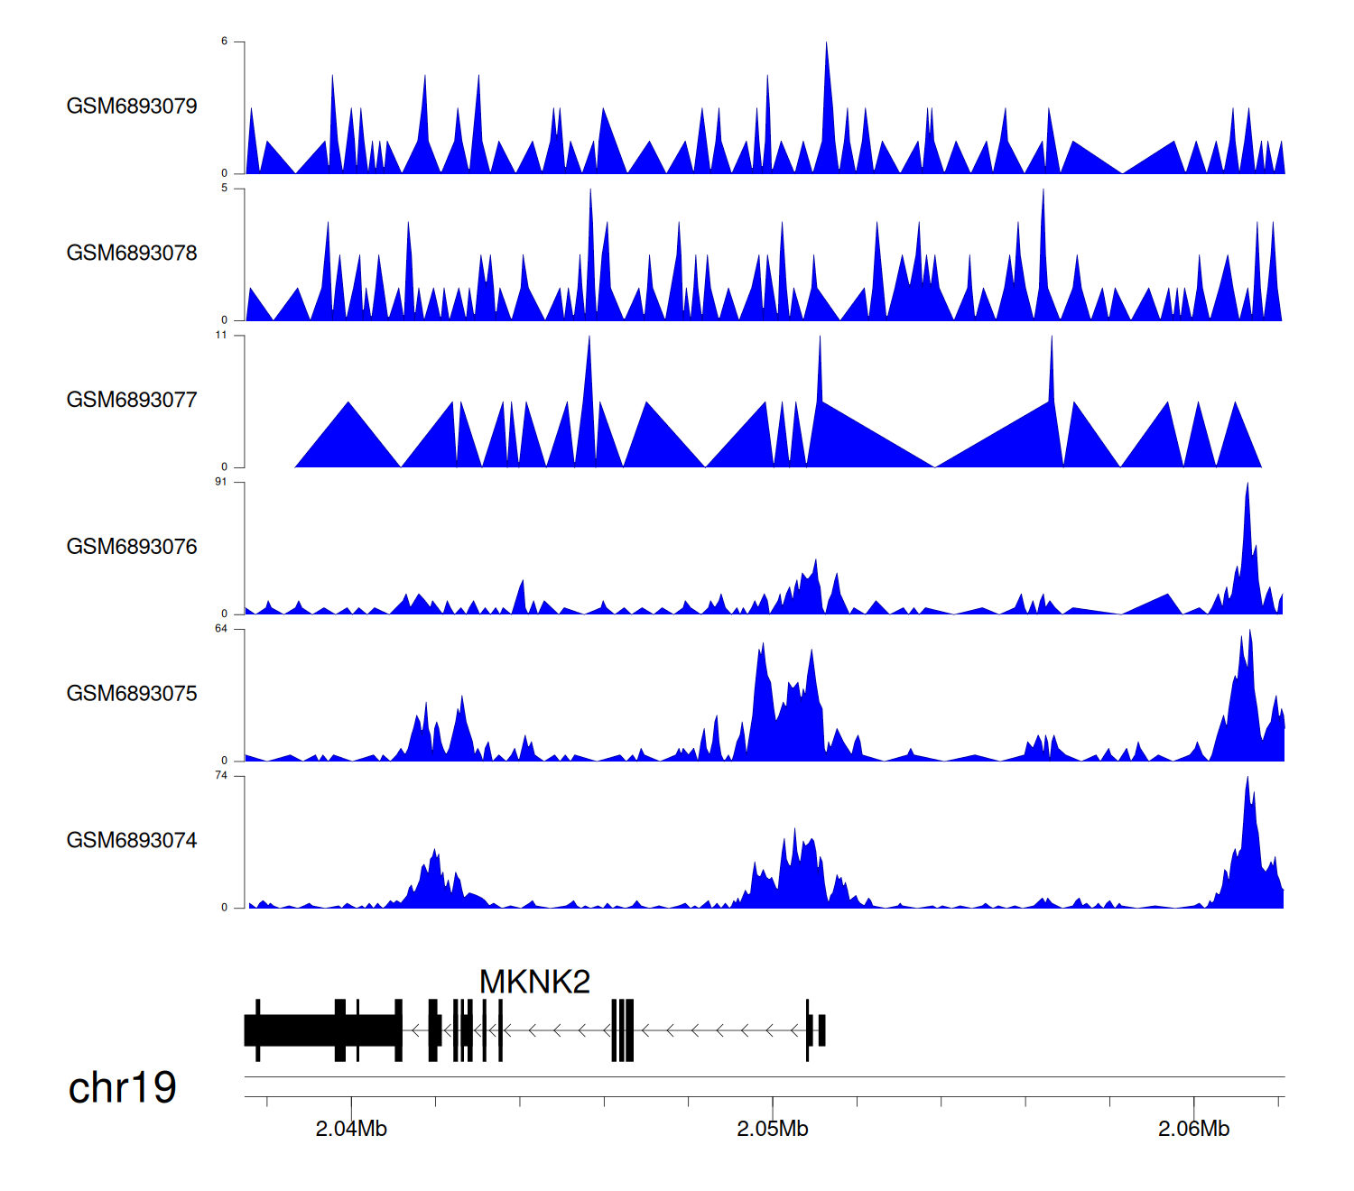This screenshot has width=1354, height=1191.
Task: Click the MKNK2 gene name label
Action: [x=534, y=982]
